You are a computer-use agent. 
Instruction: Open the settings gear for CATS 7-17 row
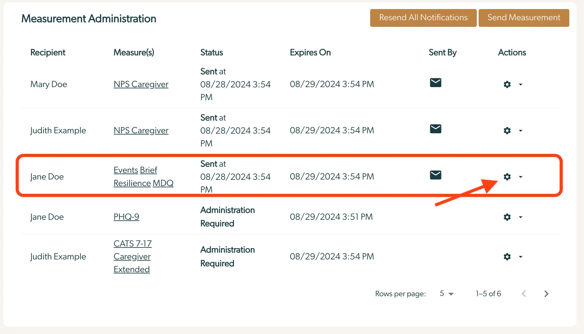pos(507,257)
